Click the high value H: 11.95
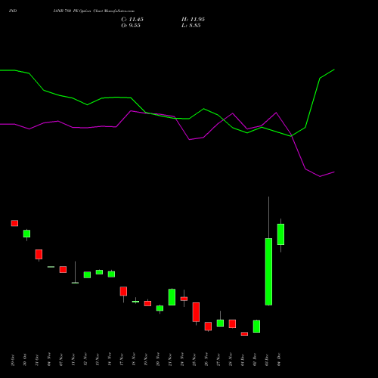This screenshot has width=378, height=378. coord(193,20)
